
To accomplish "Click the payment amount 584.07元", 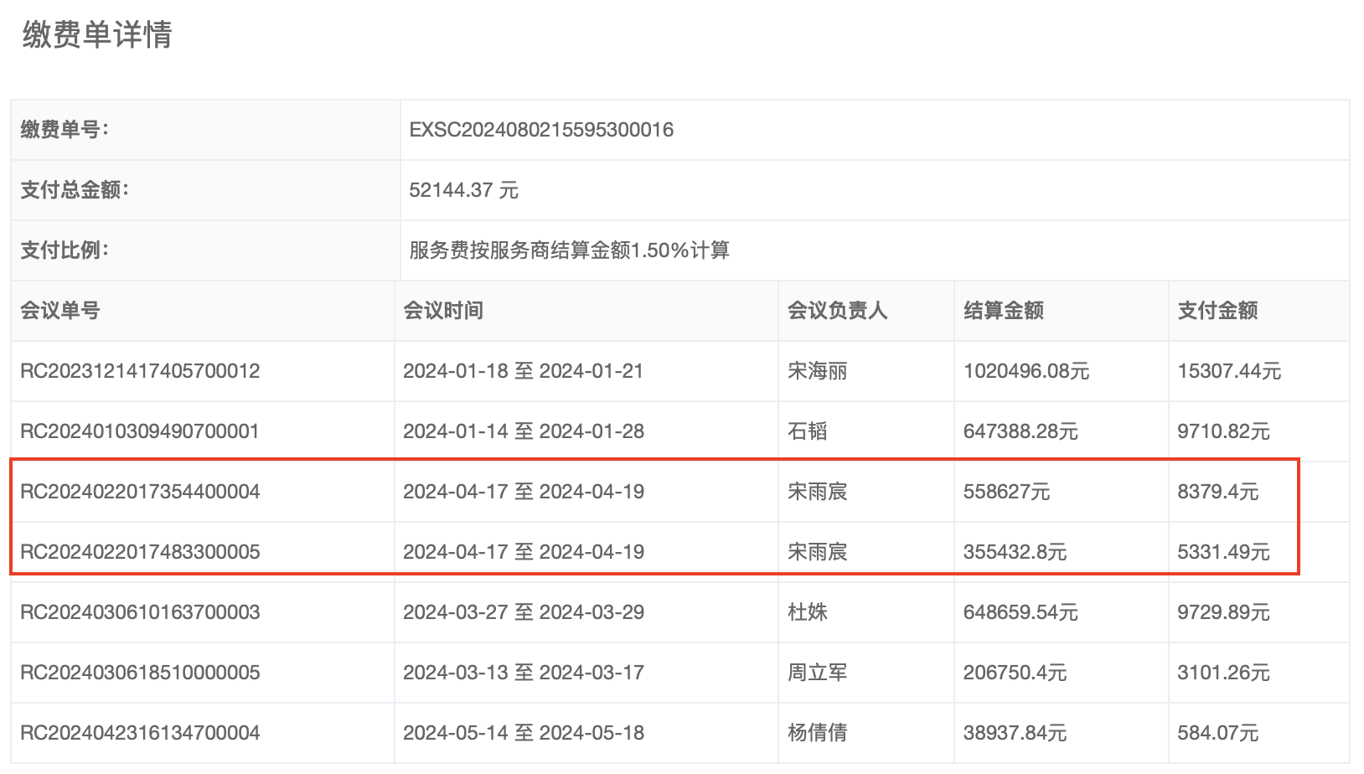I will [1217, 733].
